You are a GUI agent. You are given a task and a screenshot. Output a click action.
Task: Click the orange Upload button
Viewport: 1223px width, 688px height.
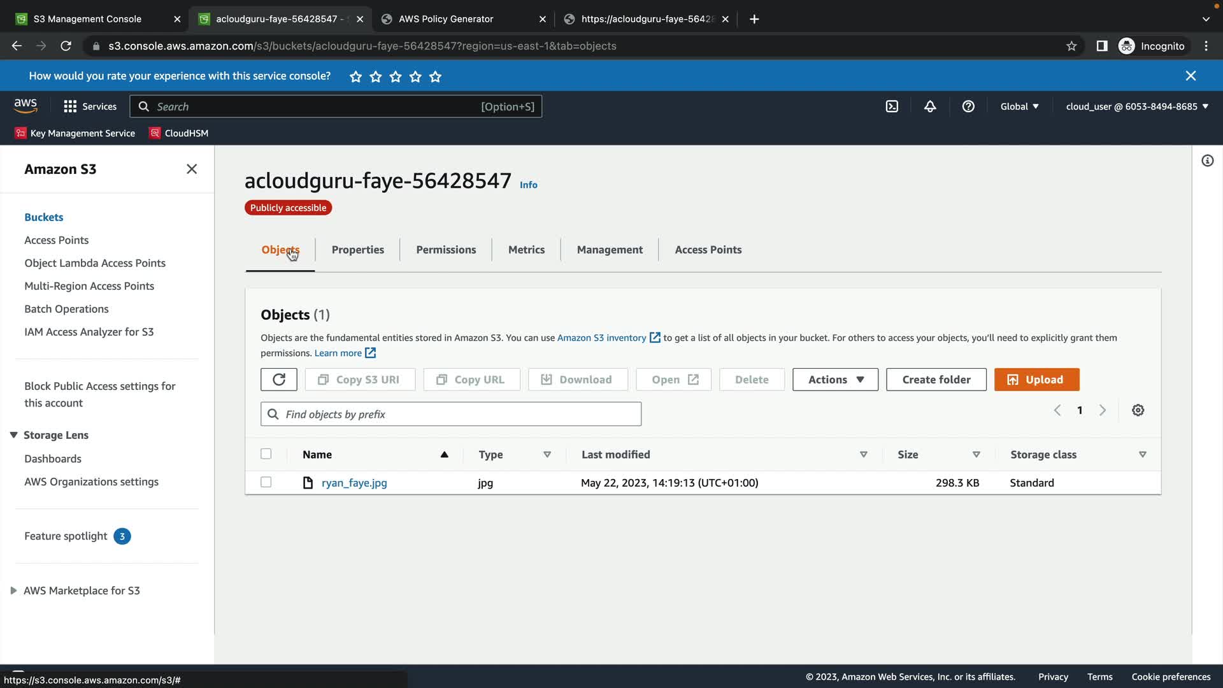tap(1036, 380)
